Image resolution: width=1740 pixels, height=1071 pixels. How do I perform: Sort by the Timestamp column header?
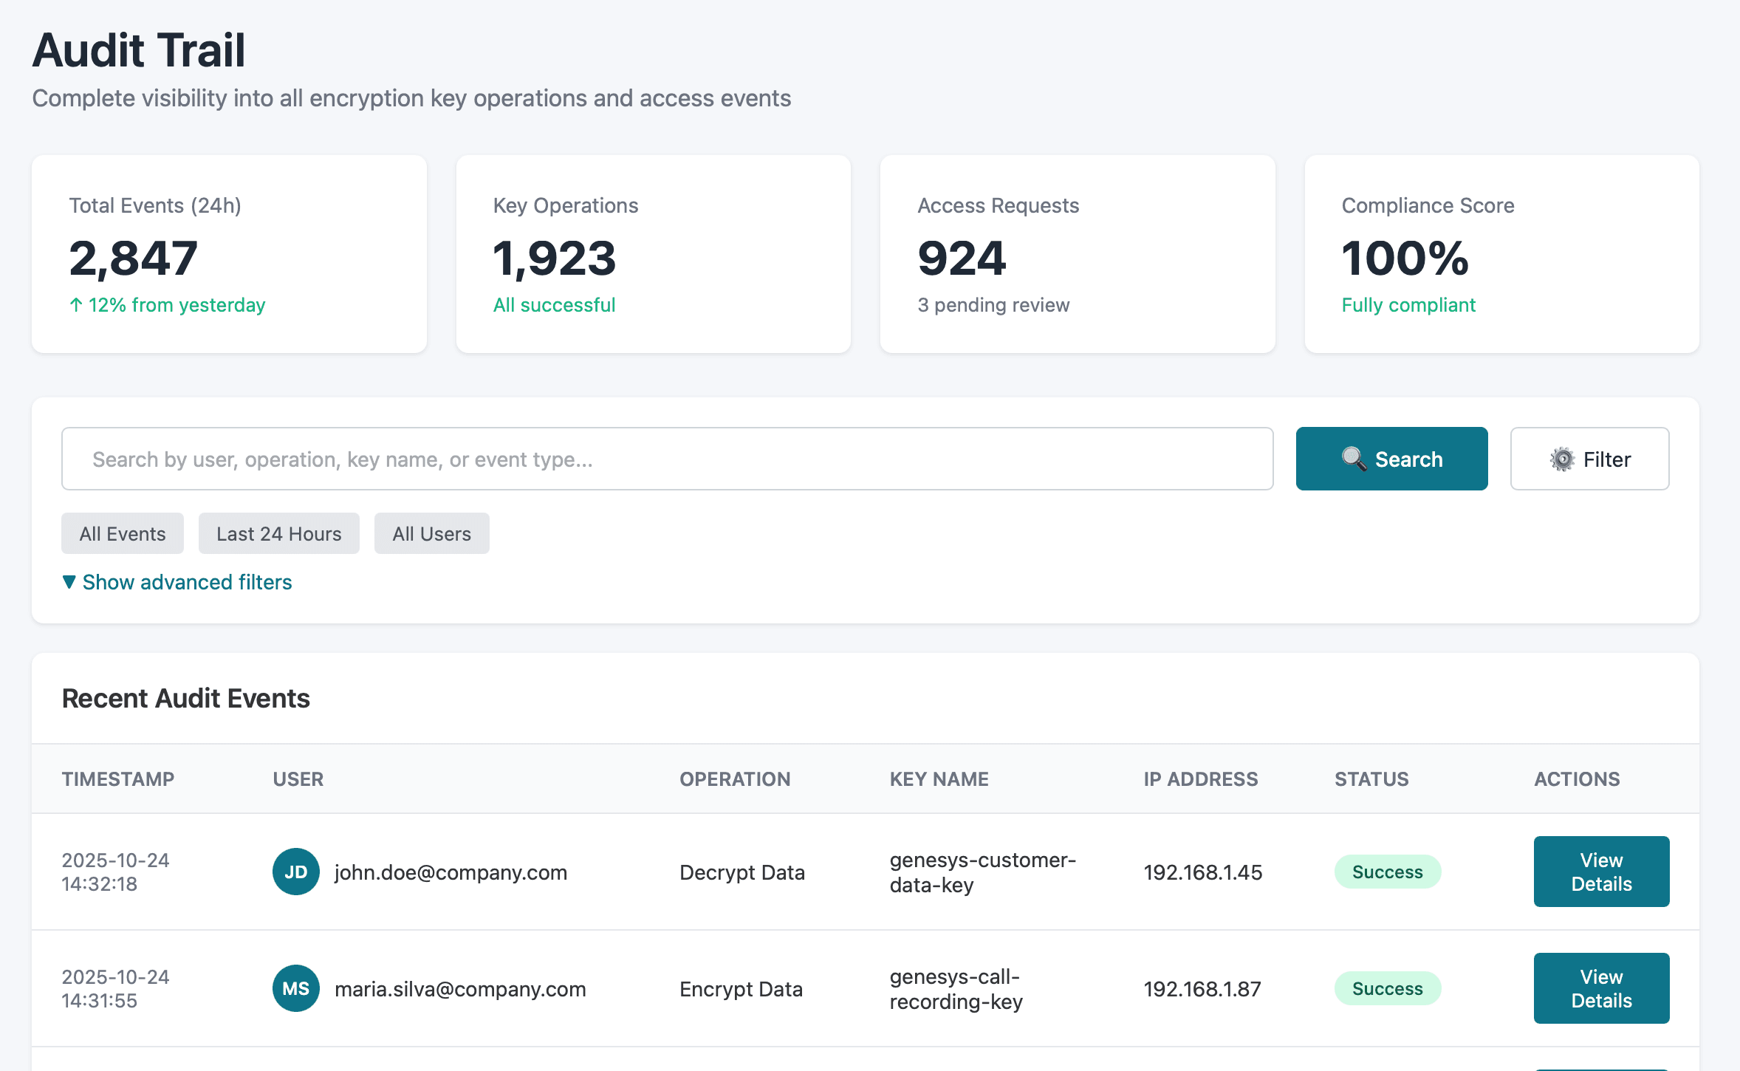118,779
